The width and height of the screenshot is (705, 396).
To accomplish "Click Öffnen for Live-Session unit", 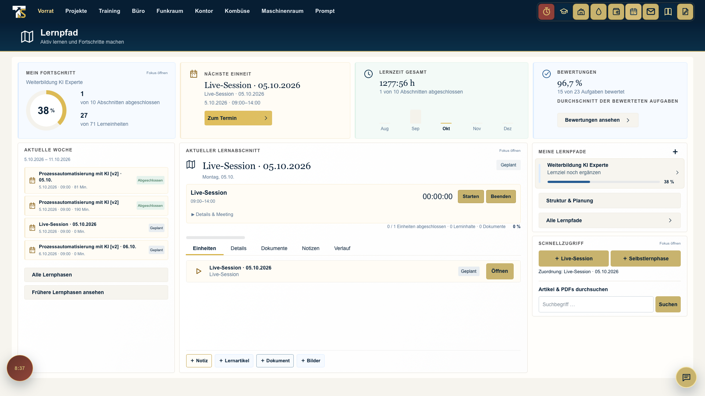I will pyautogui.click(x=500, y=271).
